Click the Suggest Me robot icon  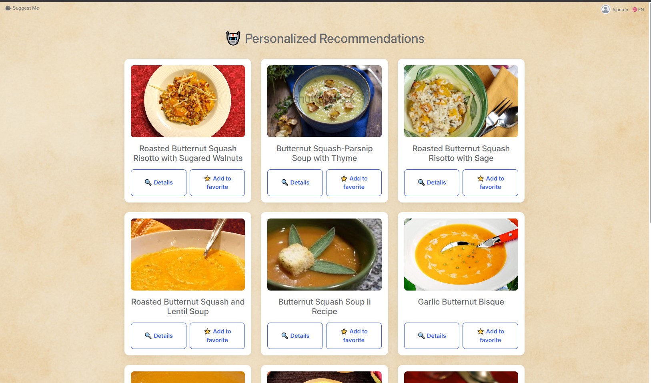click(x=8, y=8)
